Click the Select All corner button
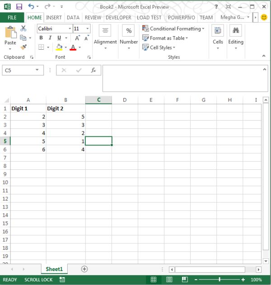Viewport: 271px width, 285px height. [x=6, y=100]
